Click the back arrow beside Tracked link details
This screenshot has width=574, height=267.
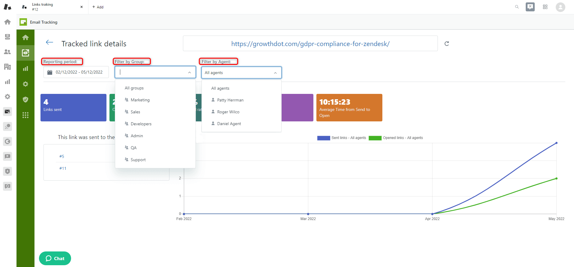49,42
